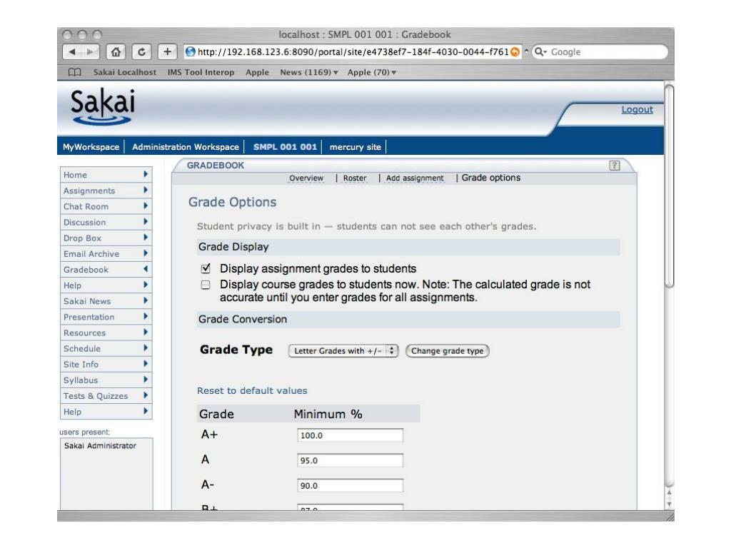Viewport: 731px width, 548px height.
Task: Click the Logout link
Action: tap(637, 109)
